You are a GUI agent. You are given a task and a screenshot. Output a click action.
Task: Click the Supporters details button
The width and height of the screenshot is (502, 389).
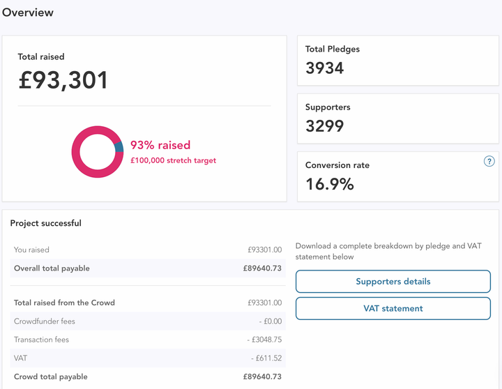click(x=393, y=282)
